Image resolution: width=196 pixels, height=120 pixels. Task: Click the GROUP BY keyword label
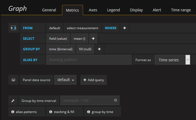tap(31, 49)
